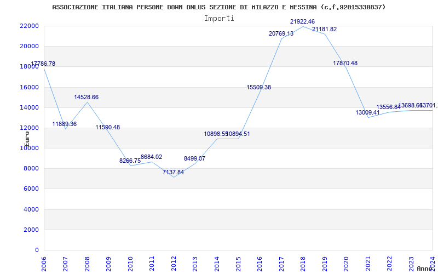Click the x-axis year 2014
Image resolution: width=438 pixels, height=274 pixels.
217,264
